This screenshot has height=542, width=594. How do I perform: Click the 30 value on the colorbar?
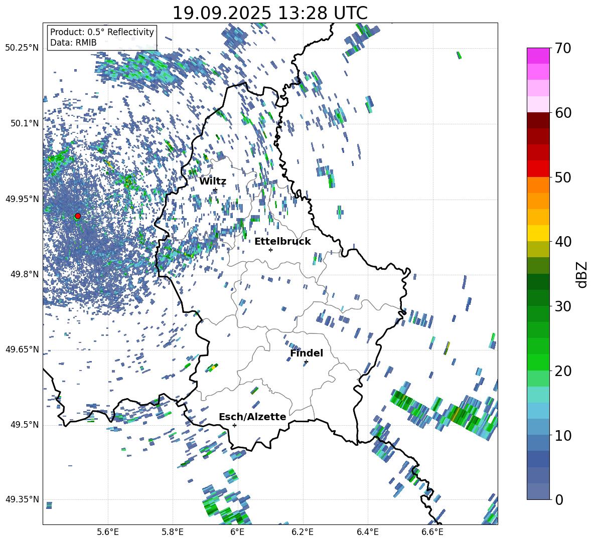[563, 306]
